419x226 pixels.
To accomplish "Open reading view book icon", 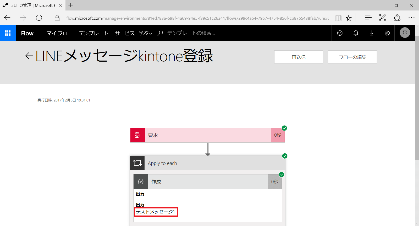I will (338, 18).
